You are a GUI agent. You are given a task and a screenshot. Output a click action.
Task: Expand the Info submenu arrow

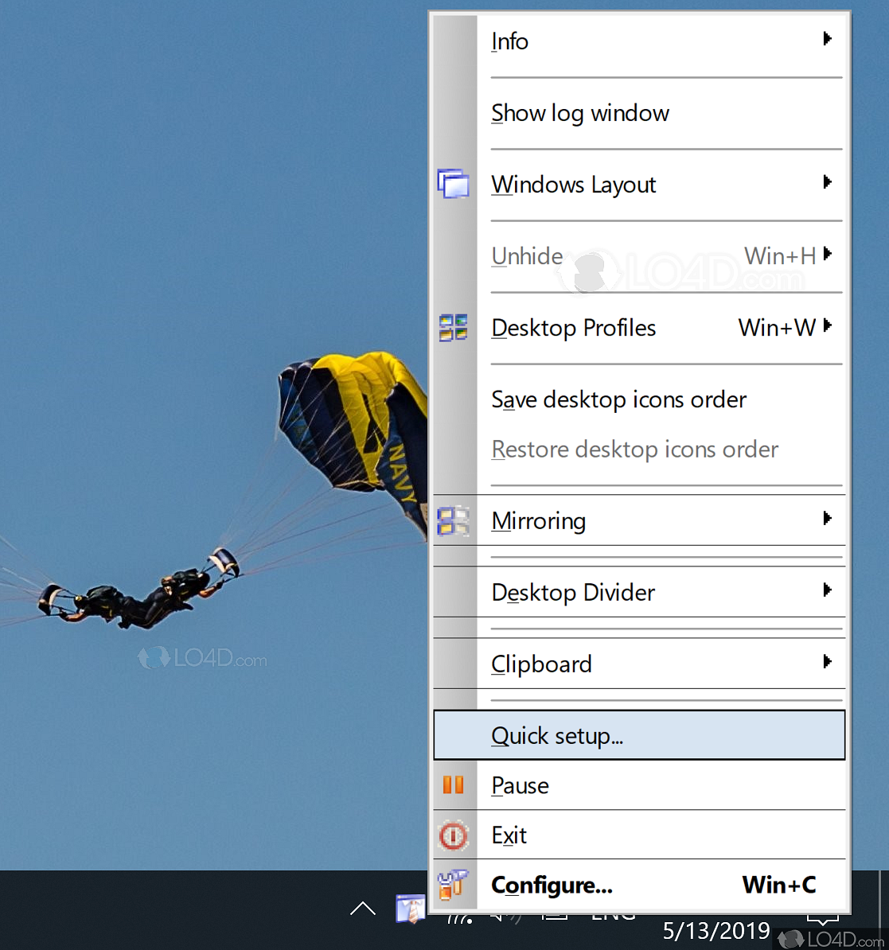click(828, 38)
